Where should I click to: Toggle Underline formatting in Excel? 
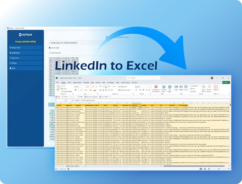point(81,90)
